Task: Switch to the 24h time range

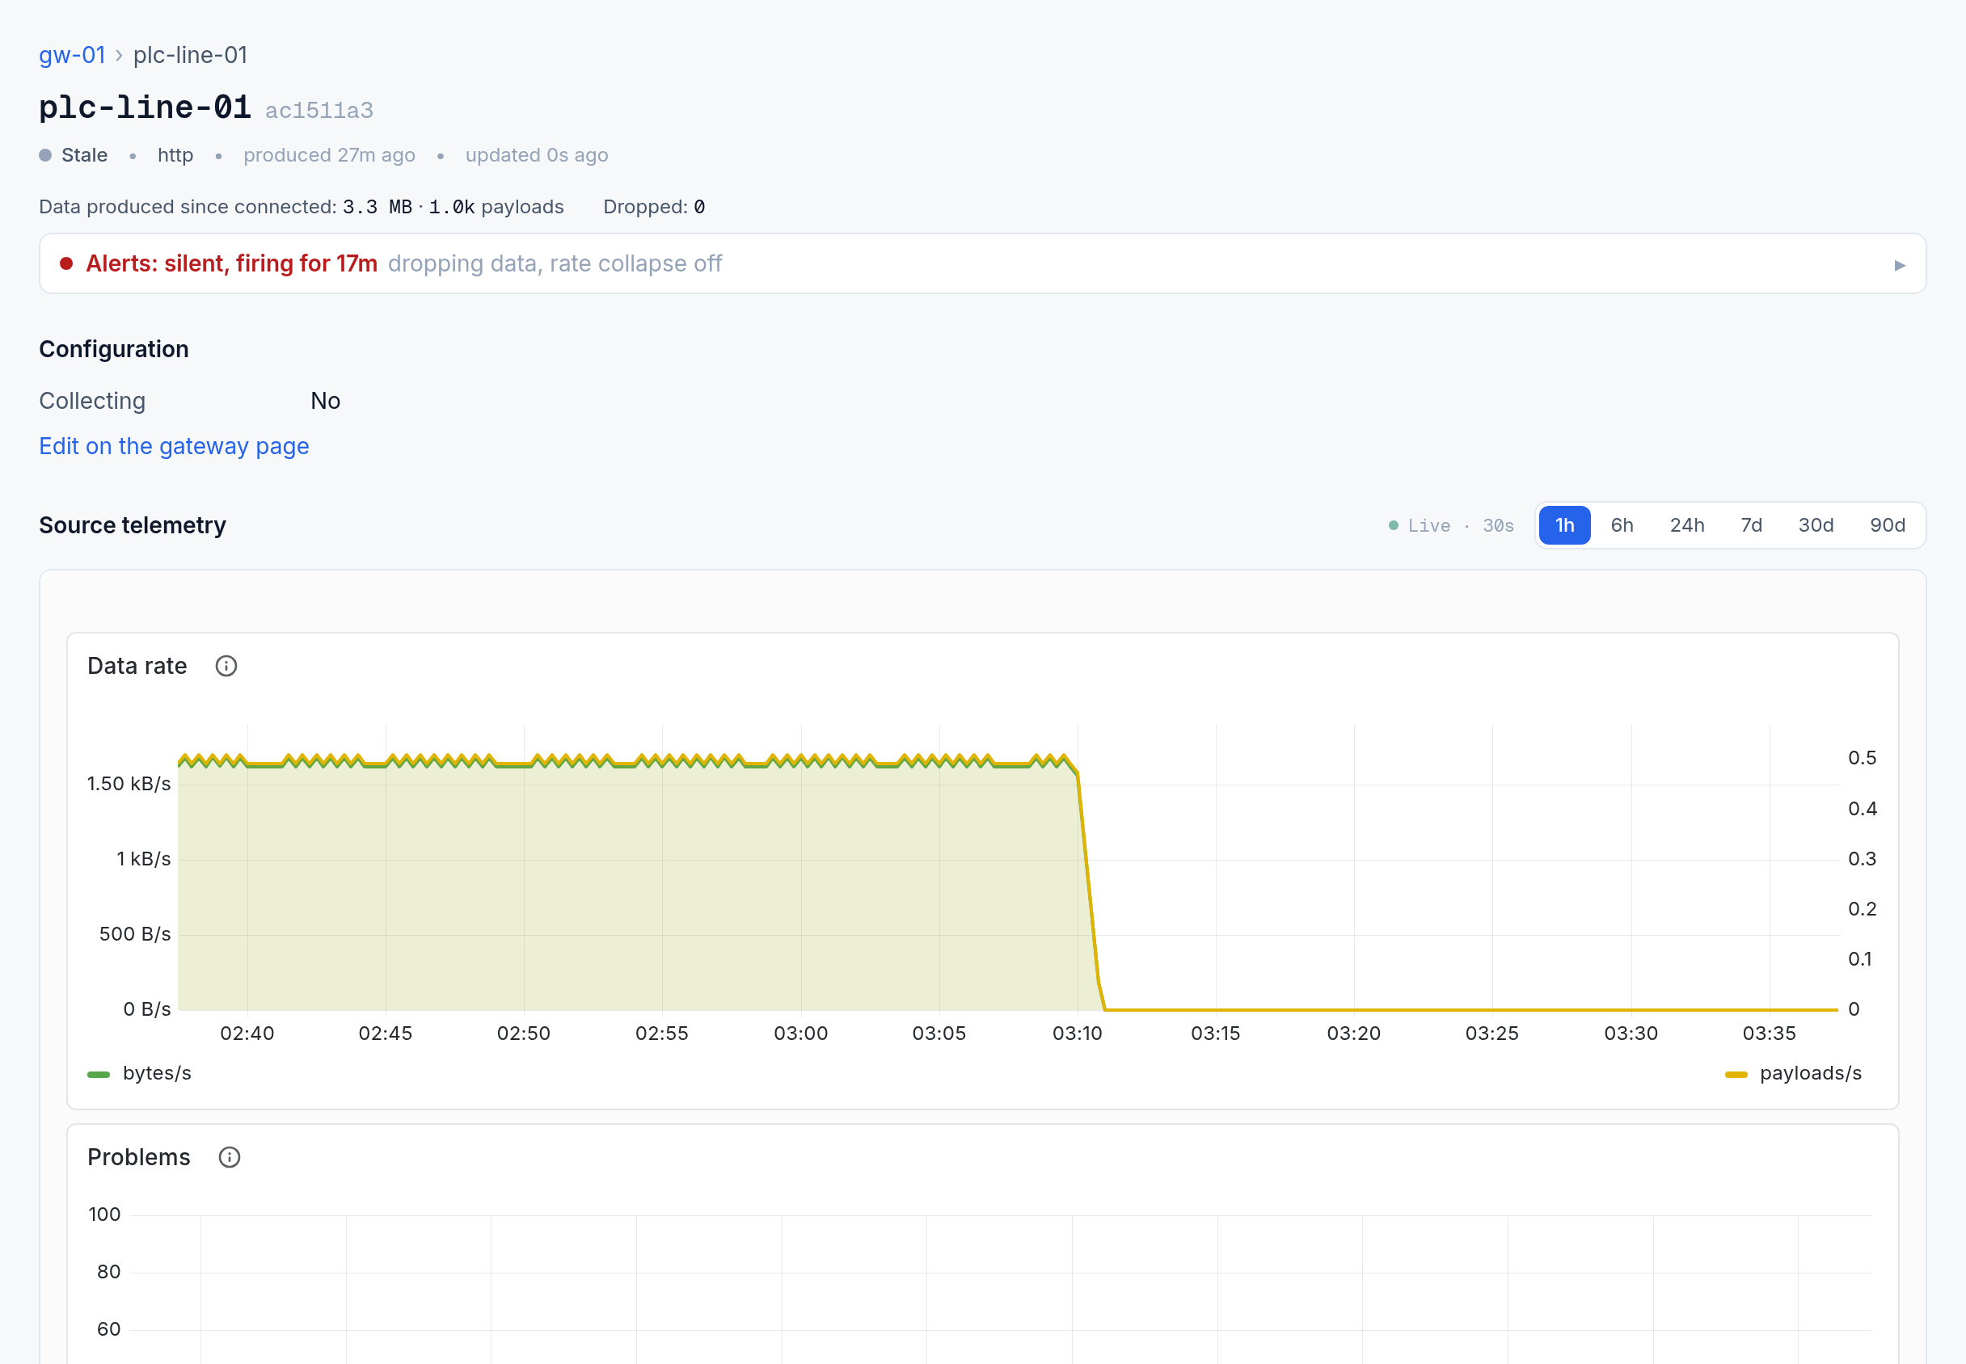Action: point(1686,524)
